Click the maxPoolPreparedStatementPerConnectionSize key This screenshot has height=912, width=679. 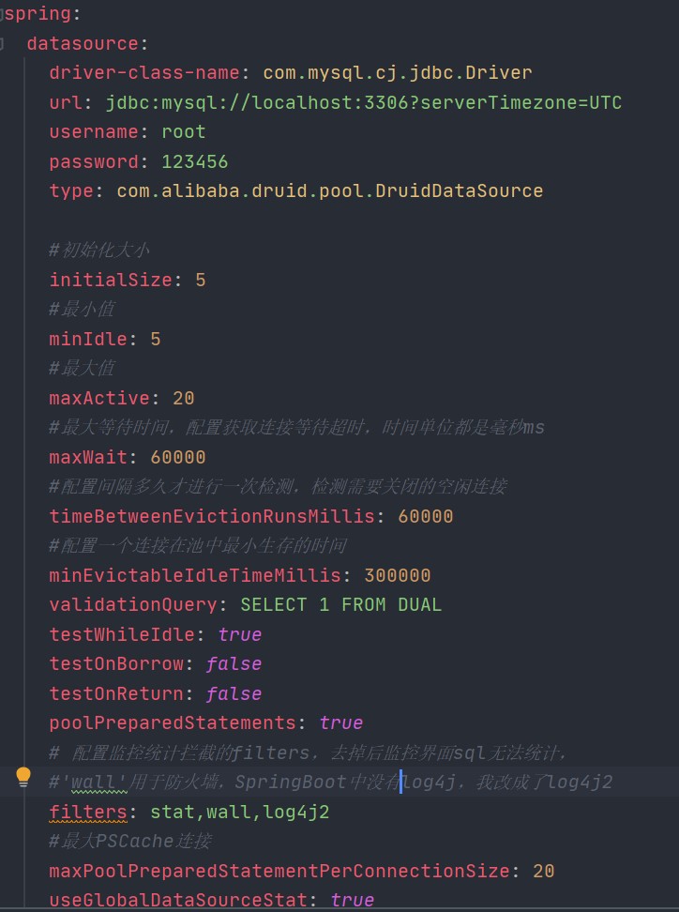coord(279,872)
